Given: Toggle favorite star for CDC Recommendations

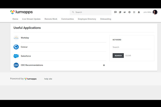Looking at the screenshot, I should tap(104, 65).
